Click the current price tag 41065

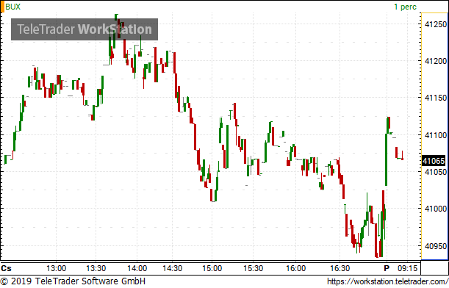(434, 161)
